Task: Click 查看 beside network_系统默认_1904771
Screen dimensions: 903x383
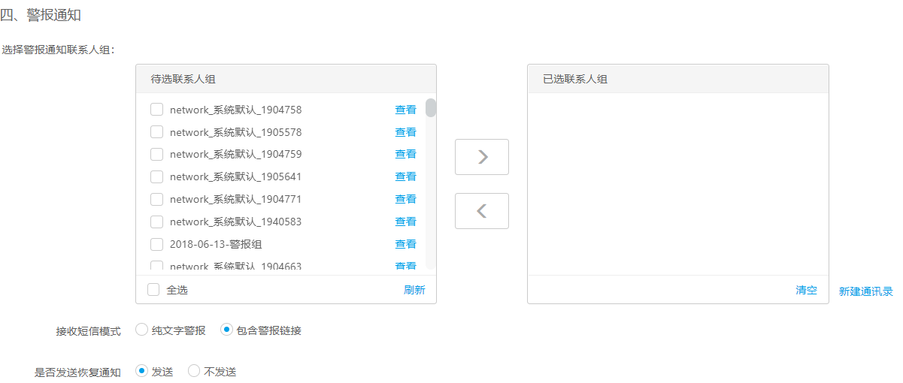Action: [x=405, y=199]
